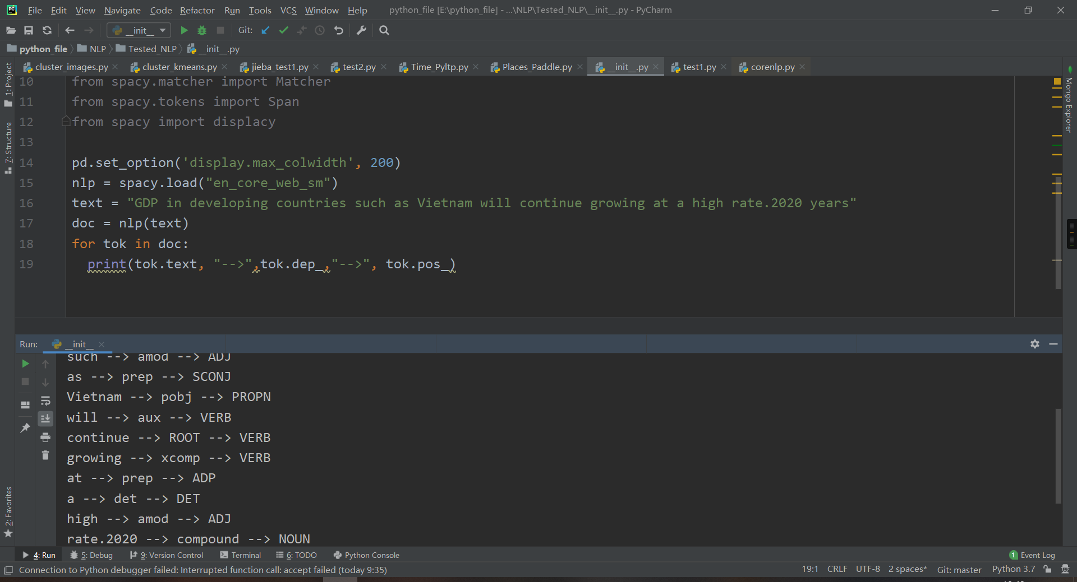Rerun __init__ in the Run panel

[25, 364]
